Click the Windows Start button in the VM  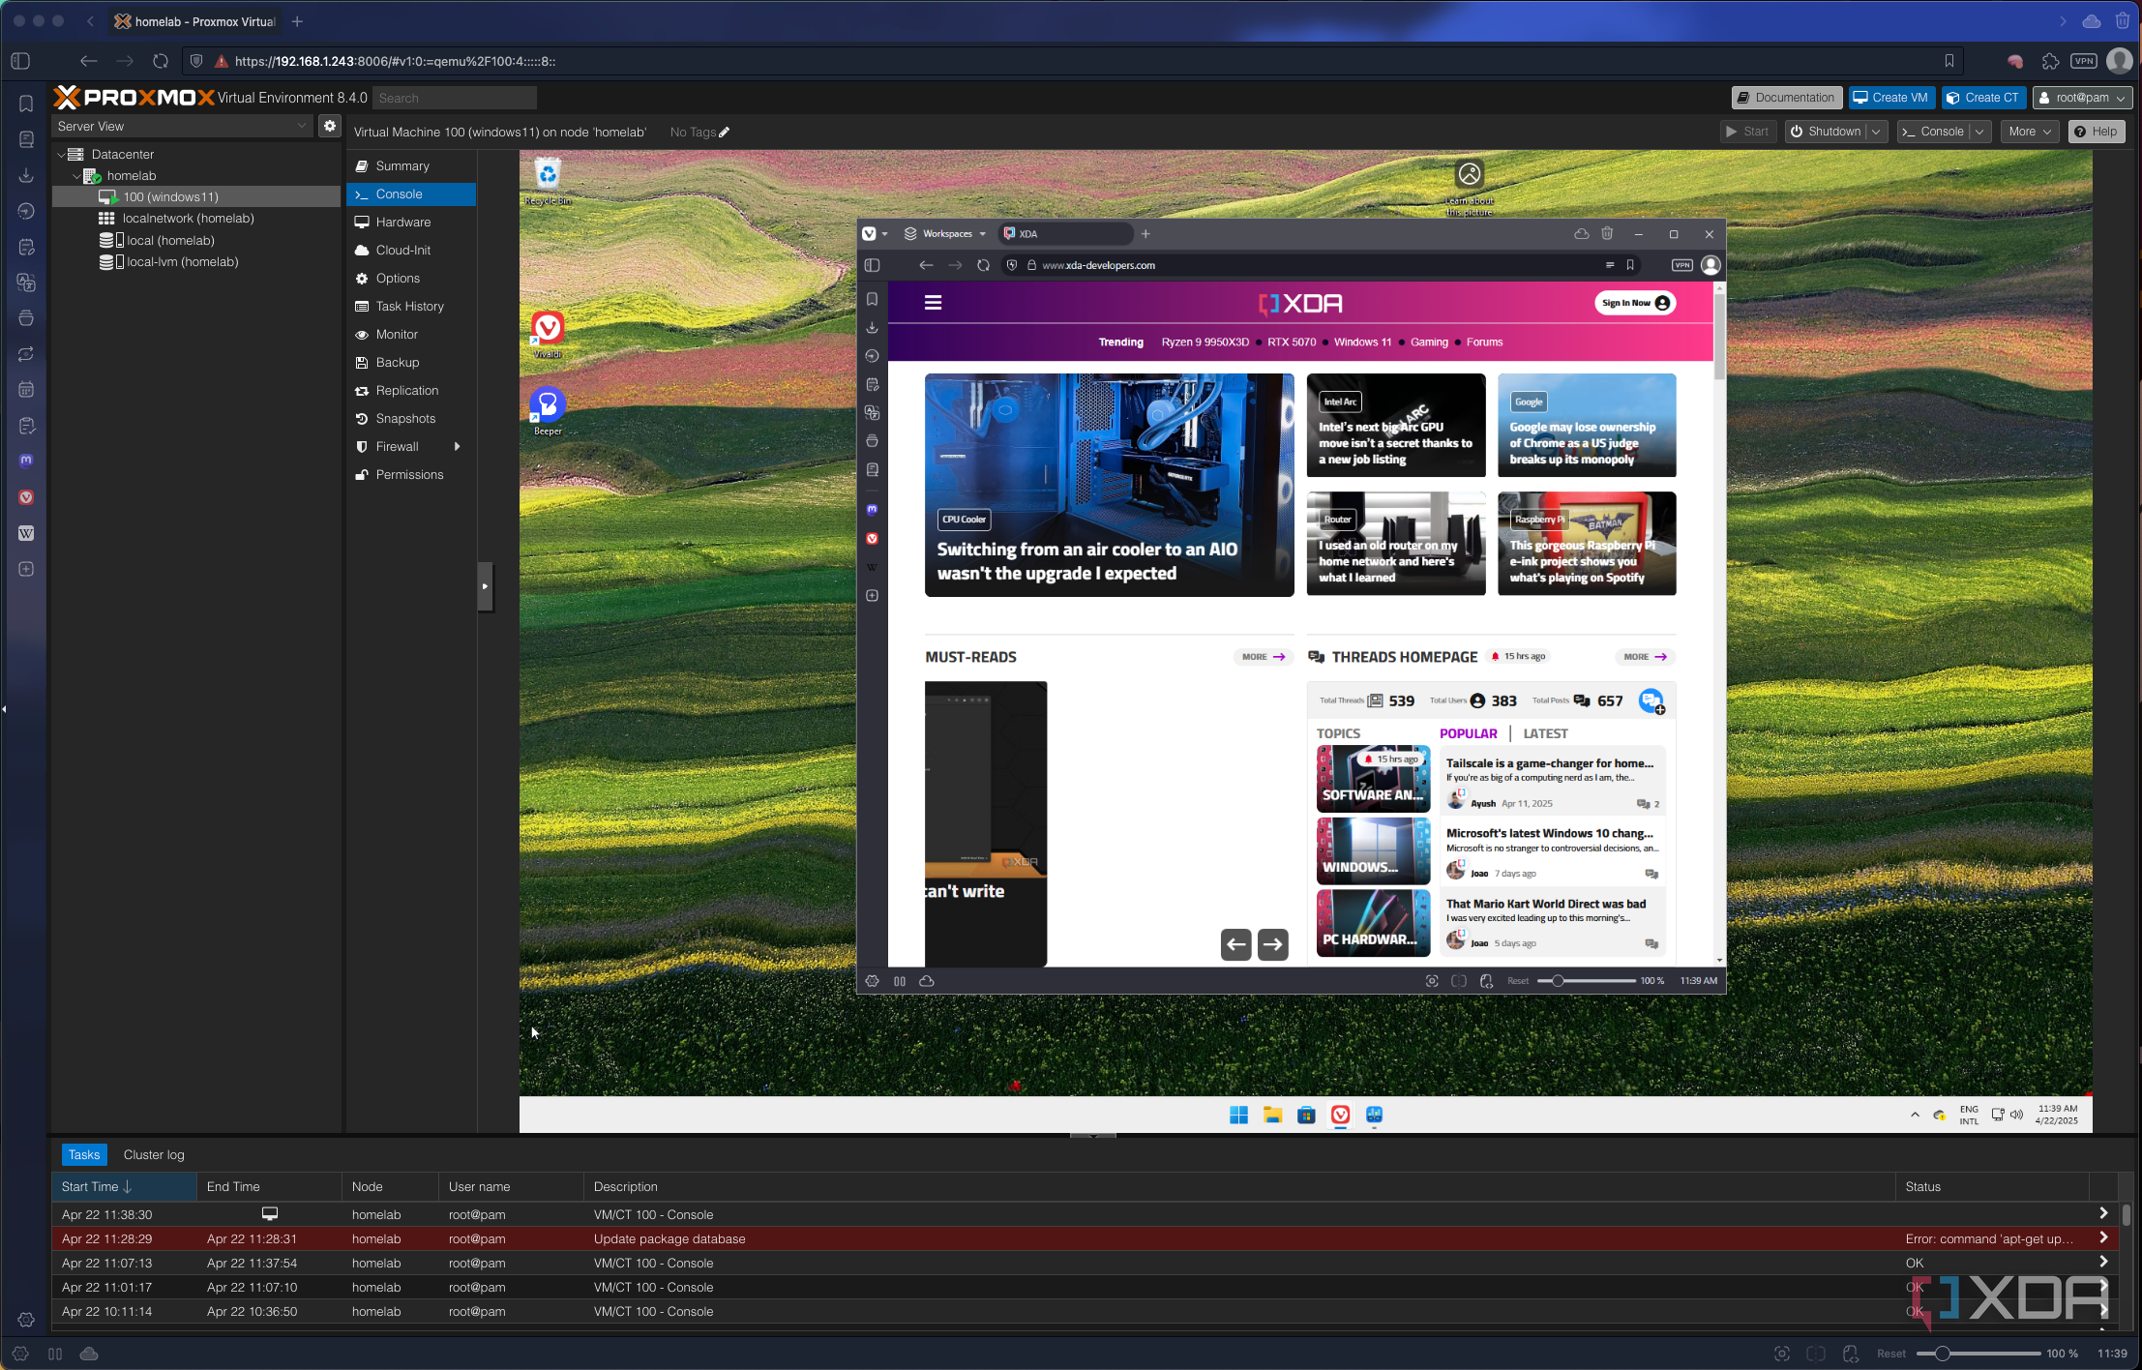[x=1238, y=1115]
